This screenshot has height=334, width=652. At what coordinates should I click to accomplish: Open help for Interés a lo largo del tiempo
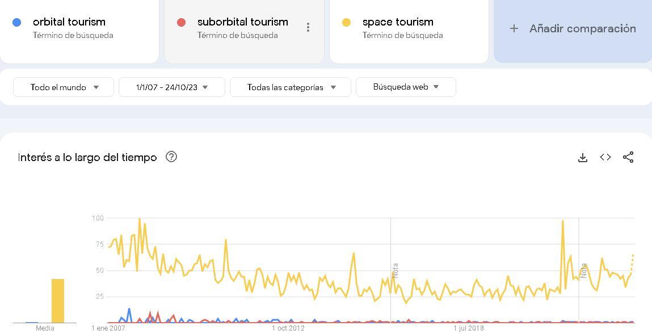pyautogui.click(x=171, y=157)
